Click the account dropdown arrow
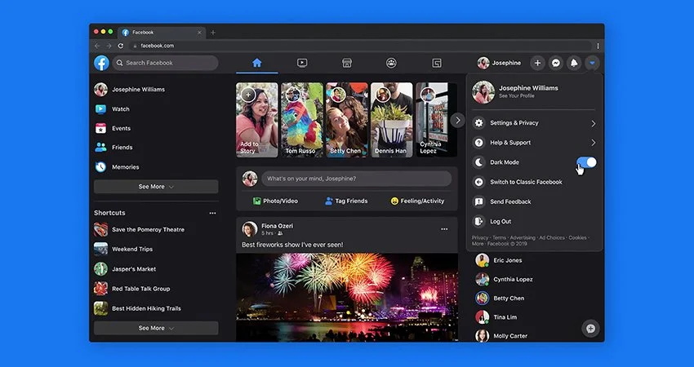Image resolution: width=694 pixels, height=367 pixels. point(593,63)
